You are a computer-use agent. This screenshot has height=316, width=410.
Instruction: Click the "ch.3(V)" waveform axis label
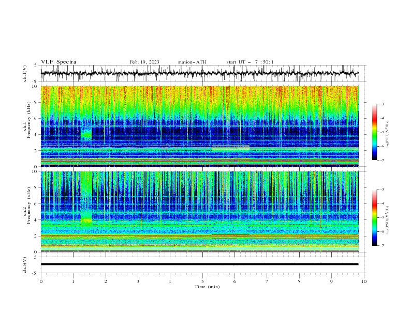click(x=25, y=265)
